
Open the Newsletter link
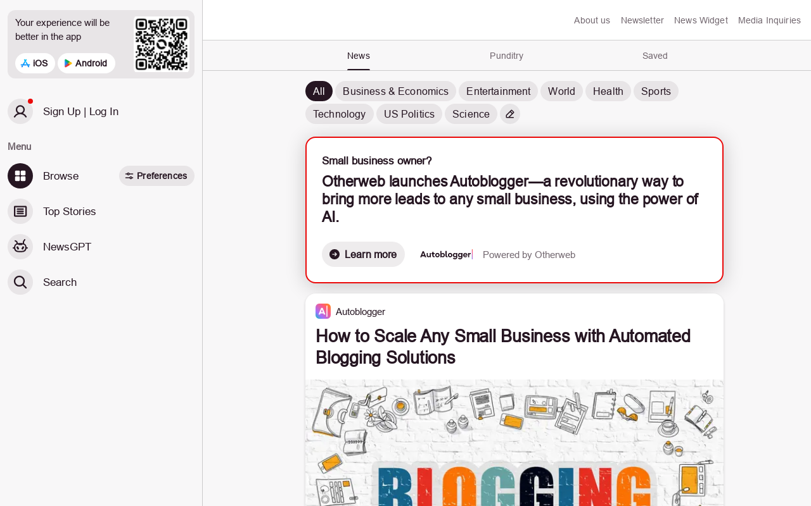click(x=642, y=20)
